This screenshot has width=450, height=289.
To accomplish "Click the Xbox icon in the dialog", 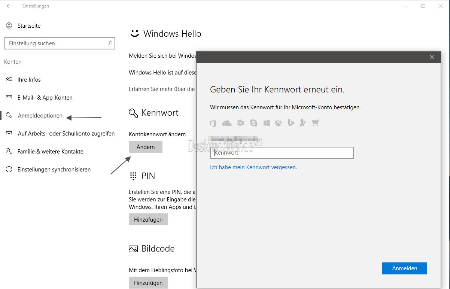I will coord(278,123).
